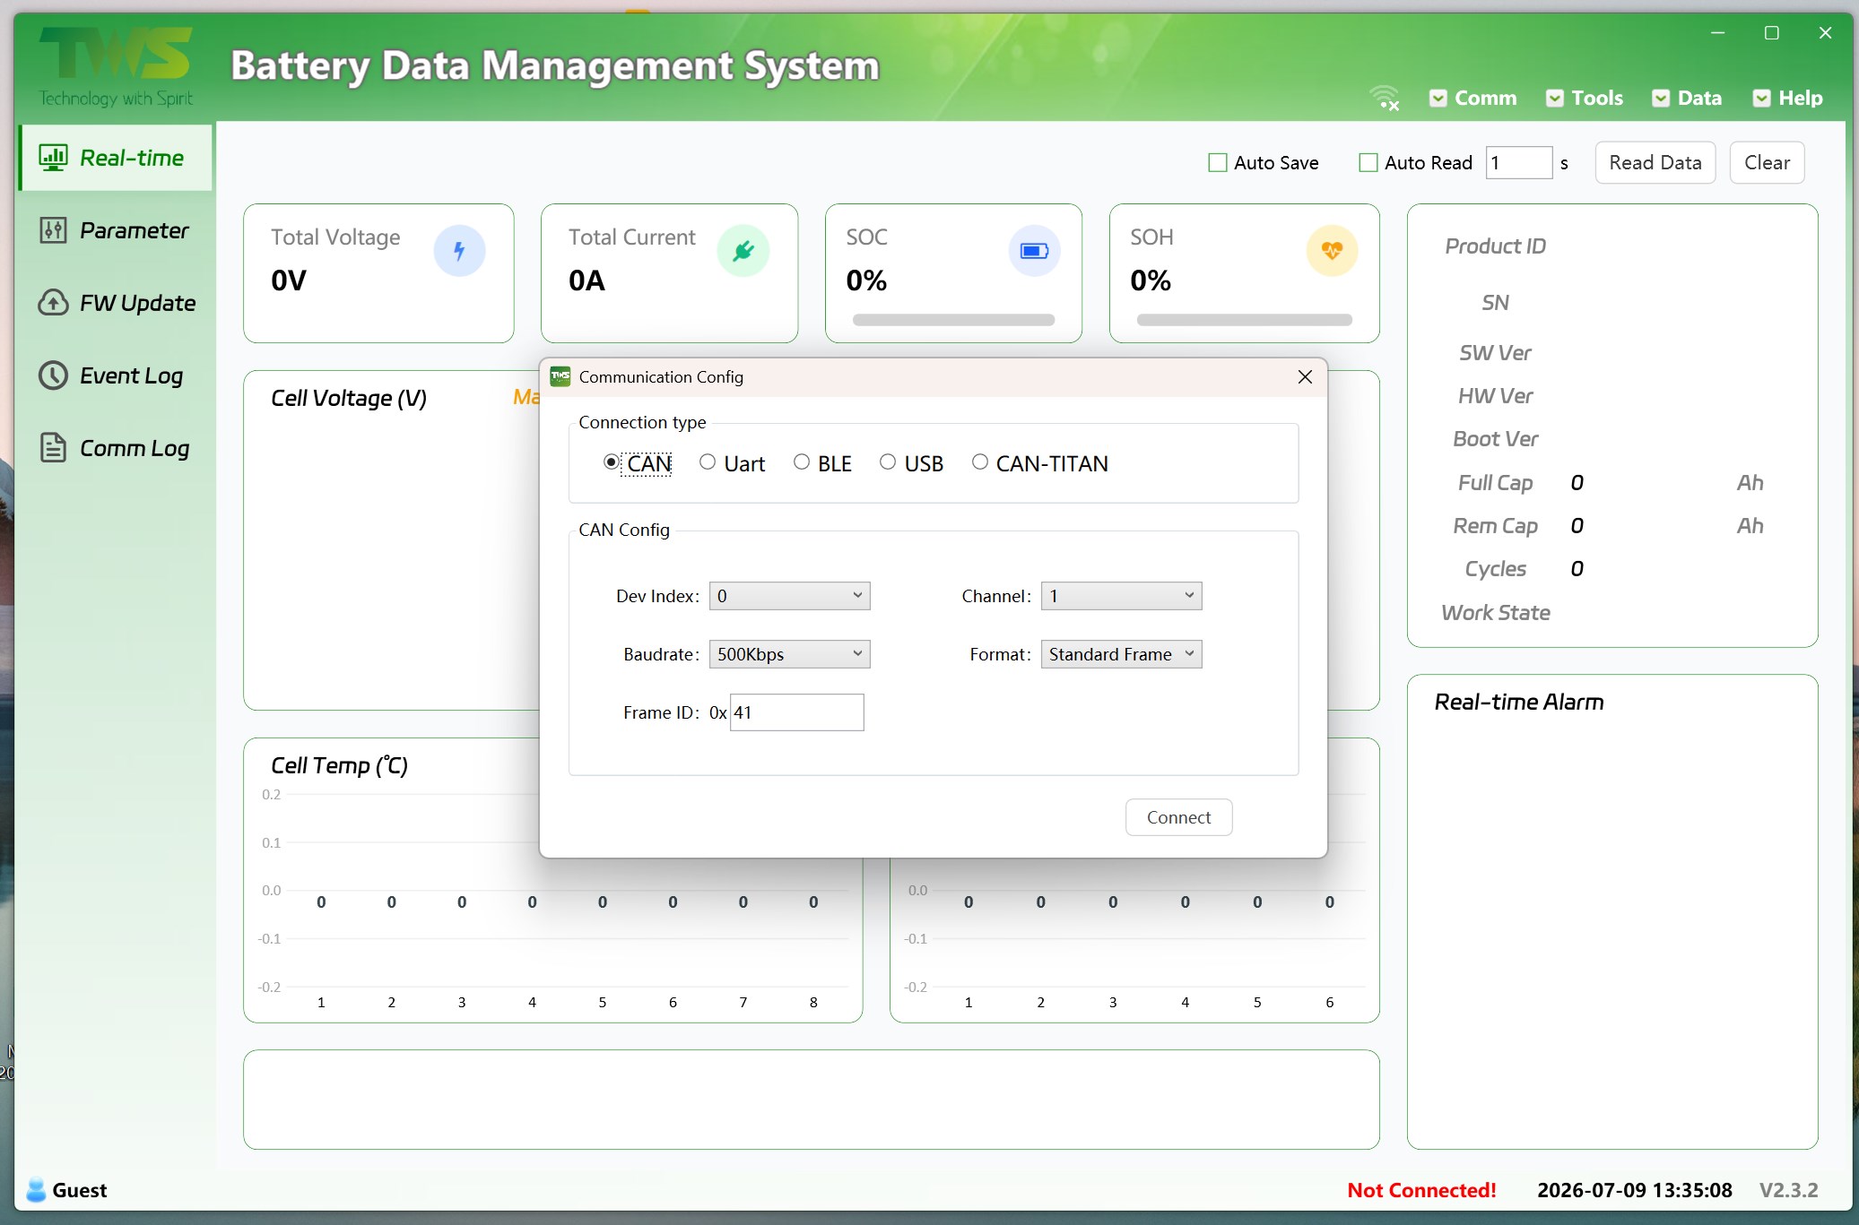Click the Real-time Alarm heading
1859x1225 pixels.
point(1518,702)
